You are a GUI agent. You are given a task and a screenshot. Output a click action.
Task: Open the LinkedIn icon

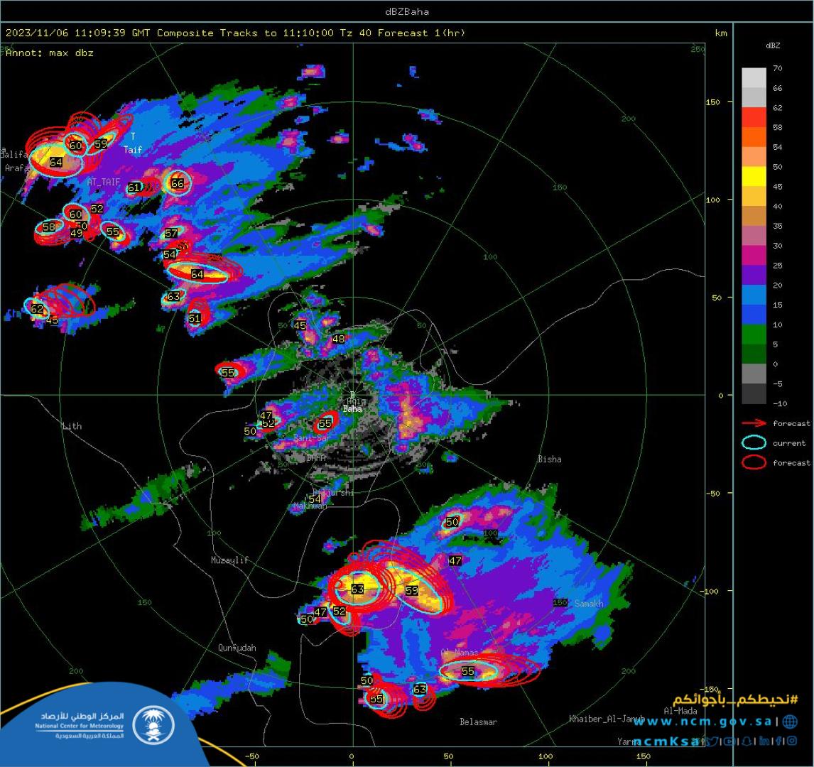tap(765, 741)
